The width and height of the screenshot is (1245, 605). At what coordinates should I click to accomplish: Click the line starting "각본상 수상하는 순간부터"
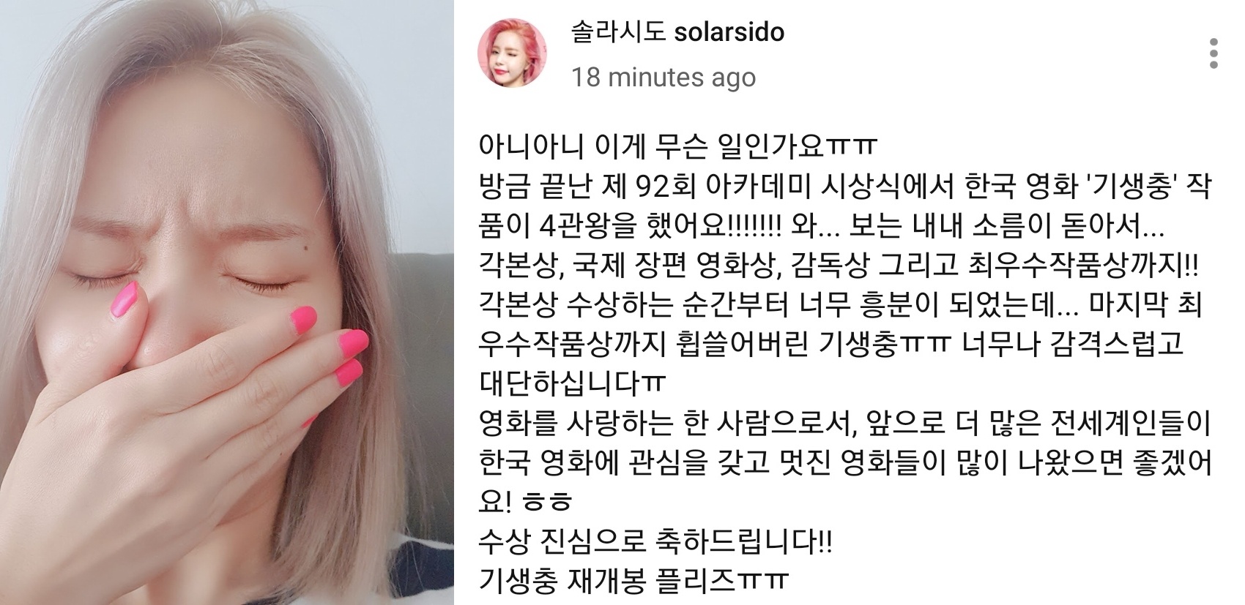tap(841, 306)
